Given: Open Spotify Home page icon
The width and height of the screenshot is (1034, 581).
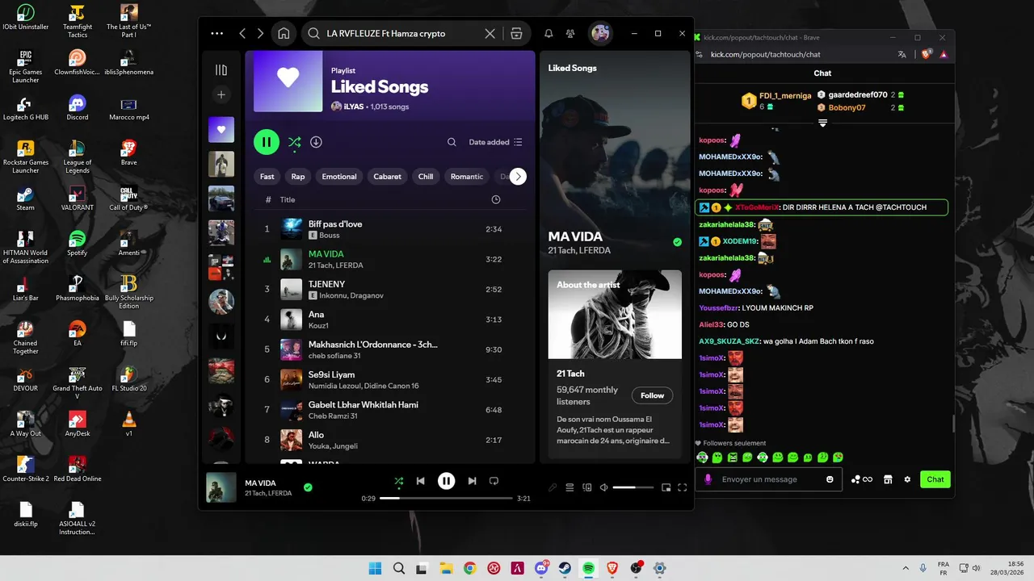Looking at the screenshot, I should pos(284,34).
